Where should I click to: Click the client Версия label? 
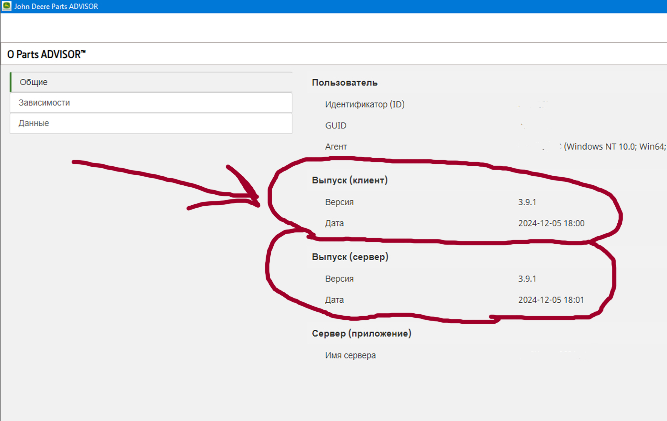[x=339, y=202]
